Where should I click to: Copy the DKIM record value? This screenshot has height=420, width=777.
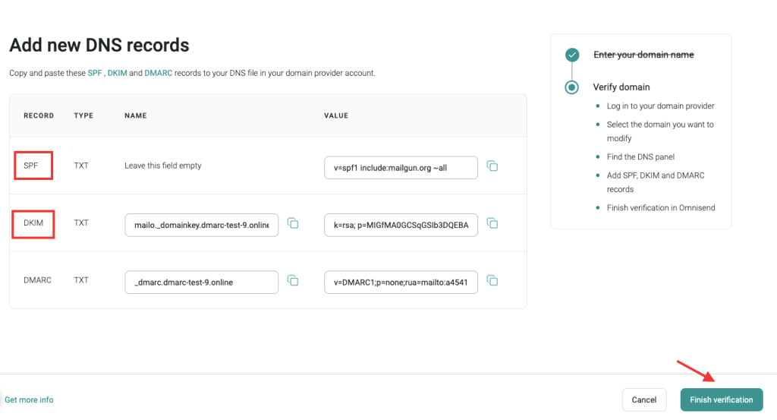pos(492,223)
